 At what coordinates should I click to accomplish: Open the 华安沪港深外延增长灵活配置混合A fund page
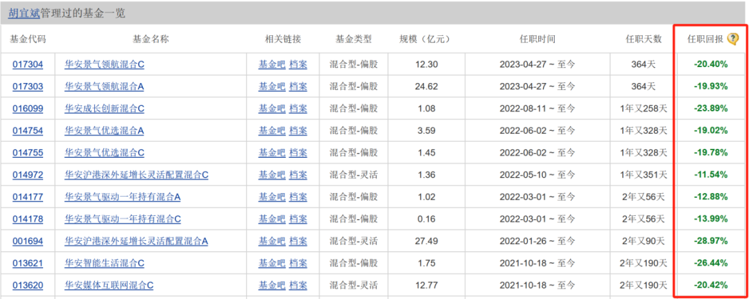(137, 242)
